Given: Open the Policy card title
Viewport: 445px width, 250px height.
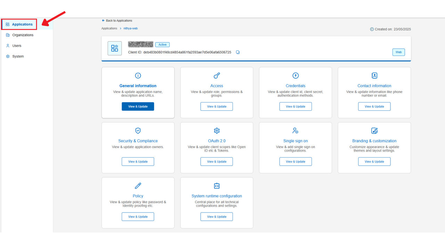Looking at the screenshot, I should (138, 196).
